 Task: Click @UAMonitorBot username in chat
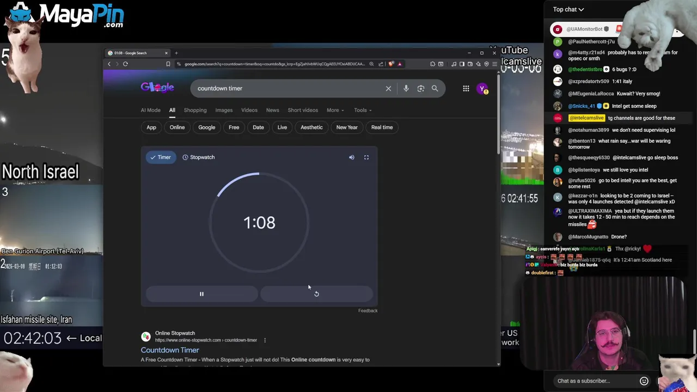[584, 29]
